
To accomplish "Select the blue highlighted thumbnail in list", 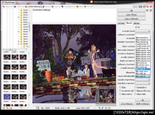I will 7,97.
